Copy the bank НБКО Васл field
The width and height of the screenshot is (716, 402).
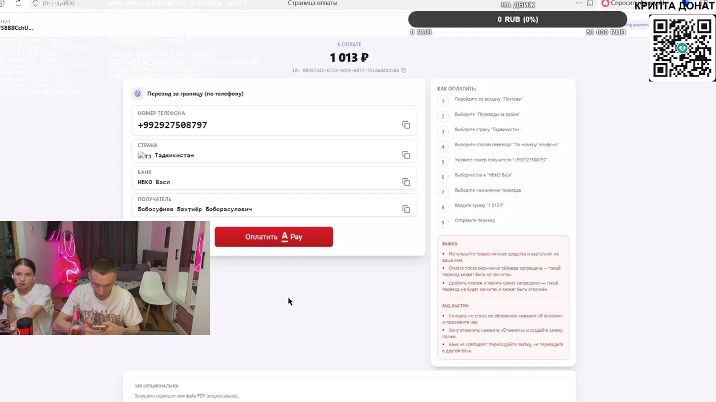point(406,182)
